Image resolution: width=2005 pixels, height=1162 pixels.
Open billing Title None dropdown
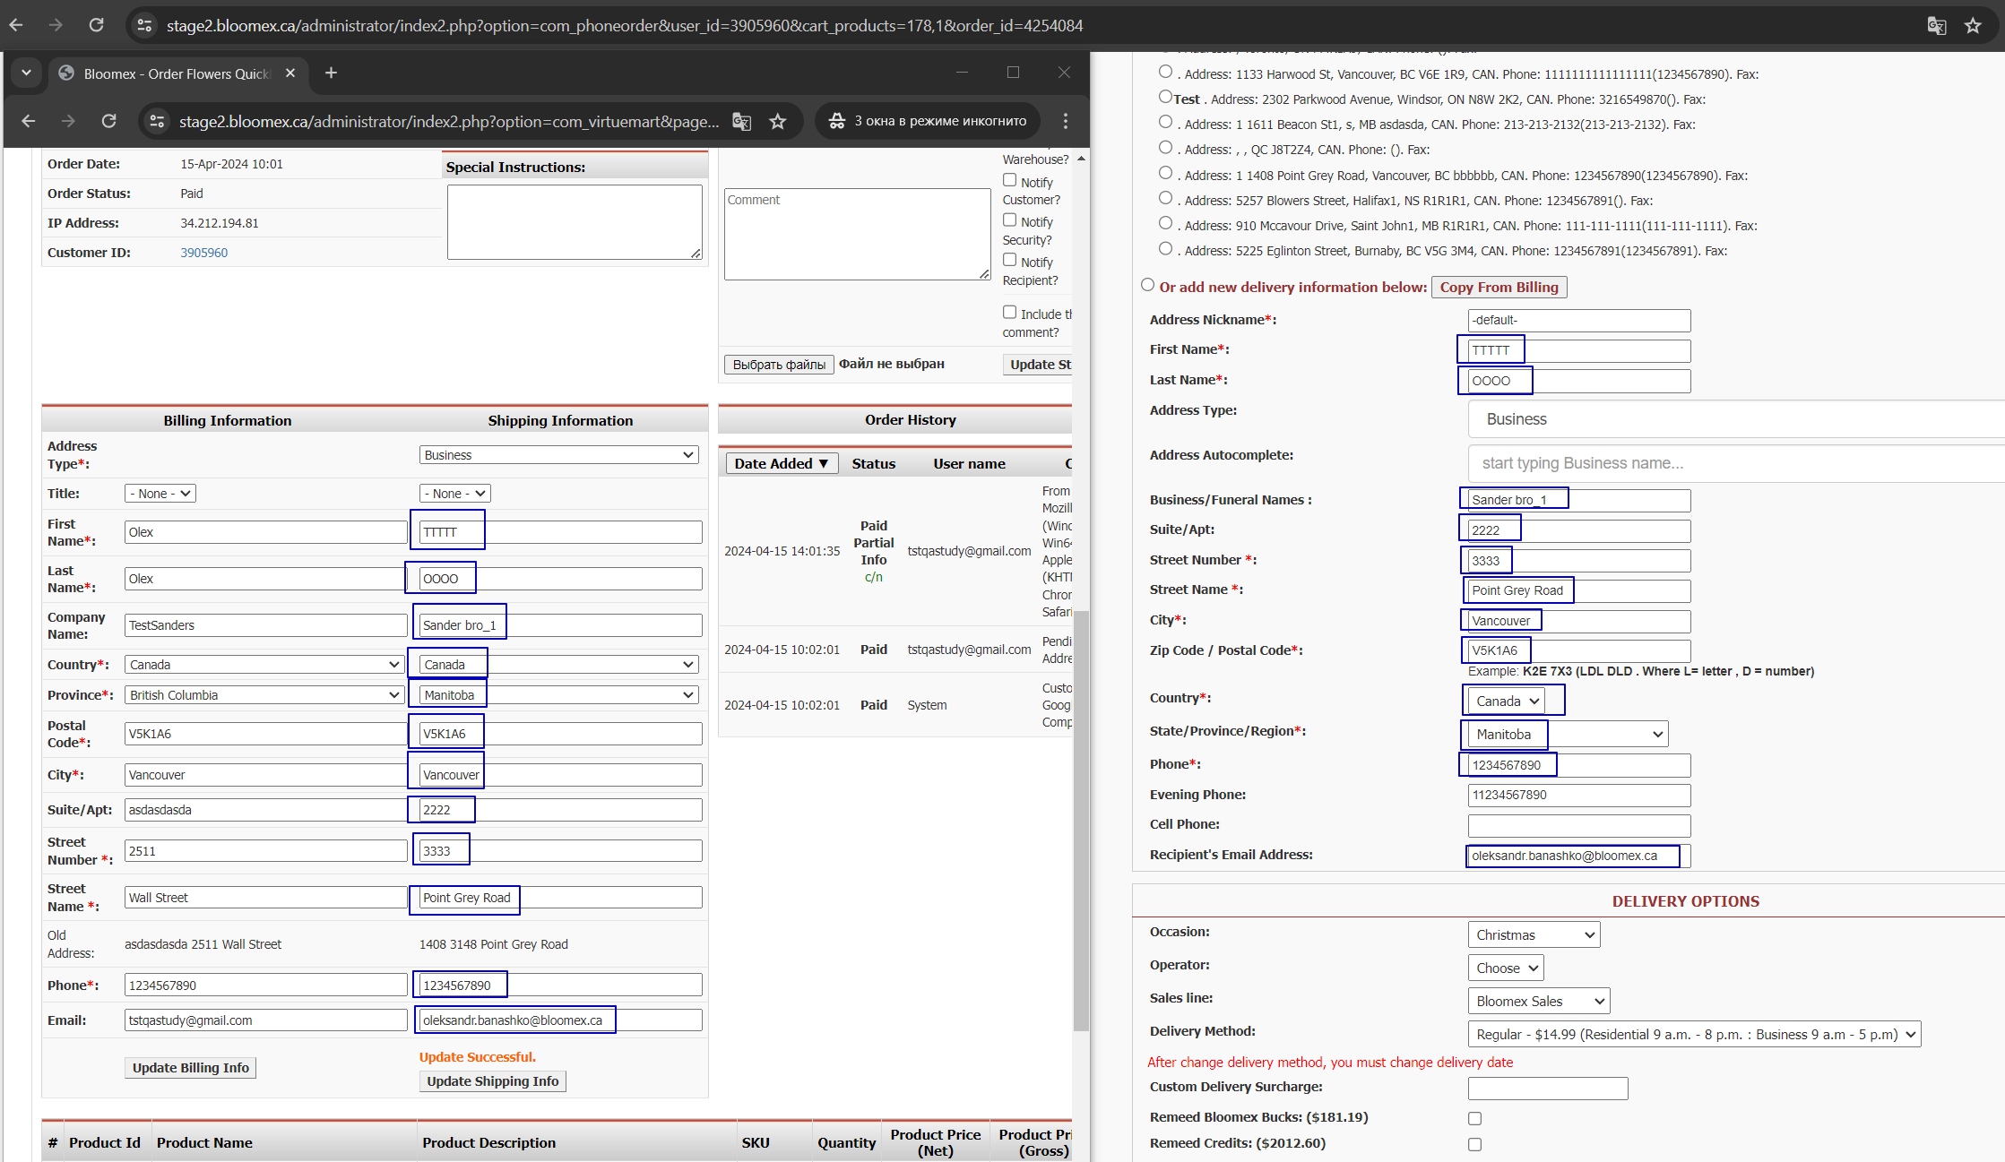(x=160, y=494)
